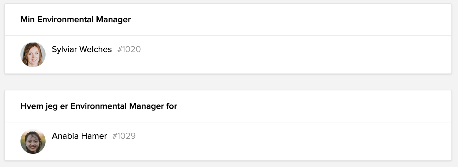
Task: Click the Anabia Hamer name link
Action: pyautogui.click(x=79, y=136)
